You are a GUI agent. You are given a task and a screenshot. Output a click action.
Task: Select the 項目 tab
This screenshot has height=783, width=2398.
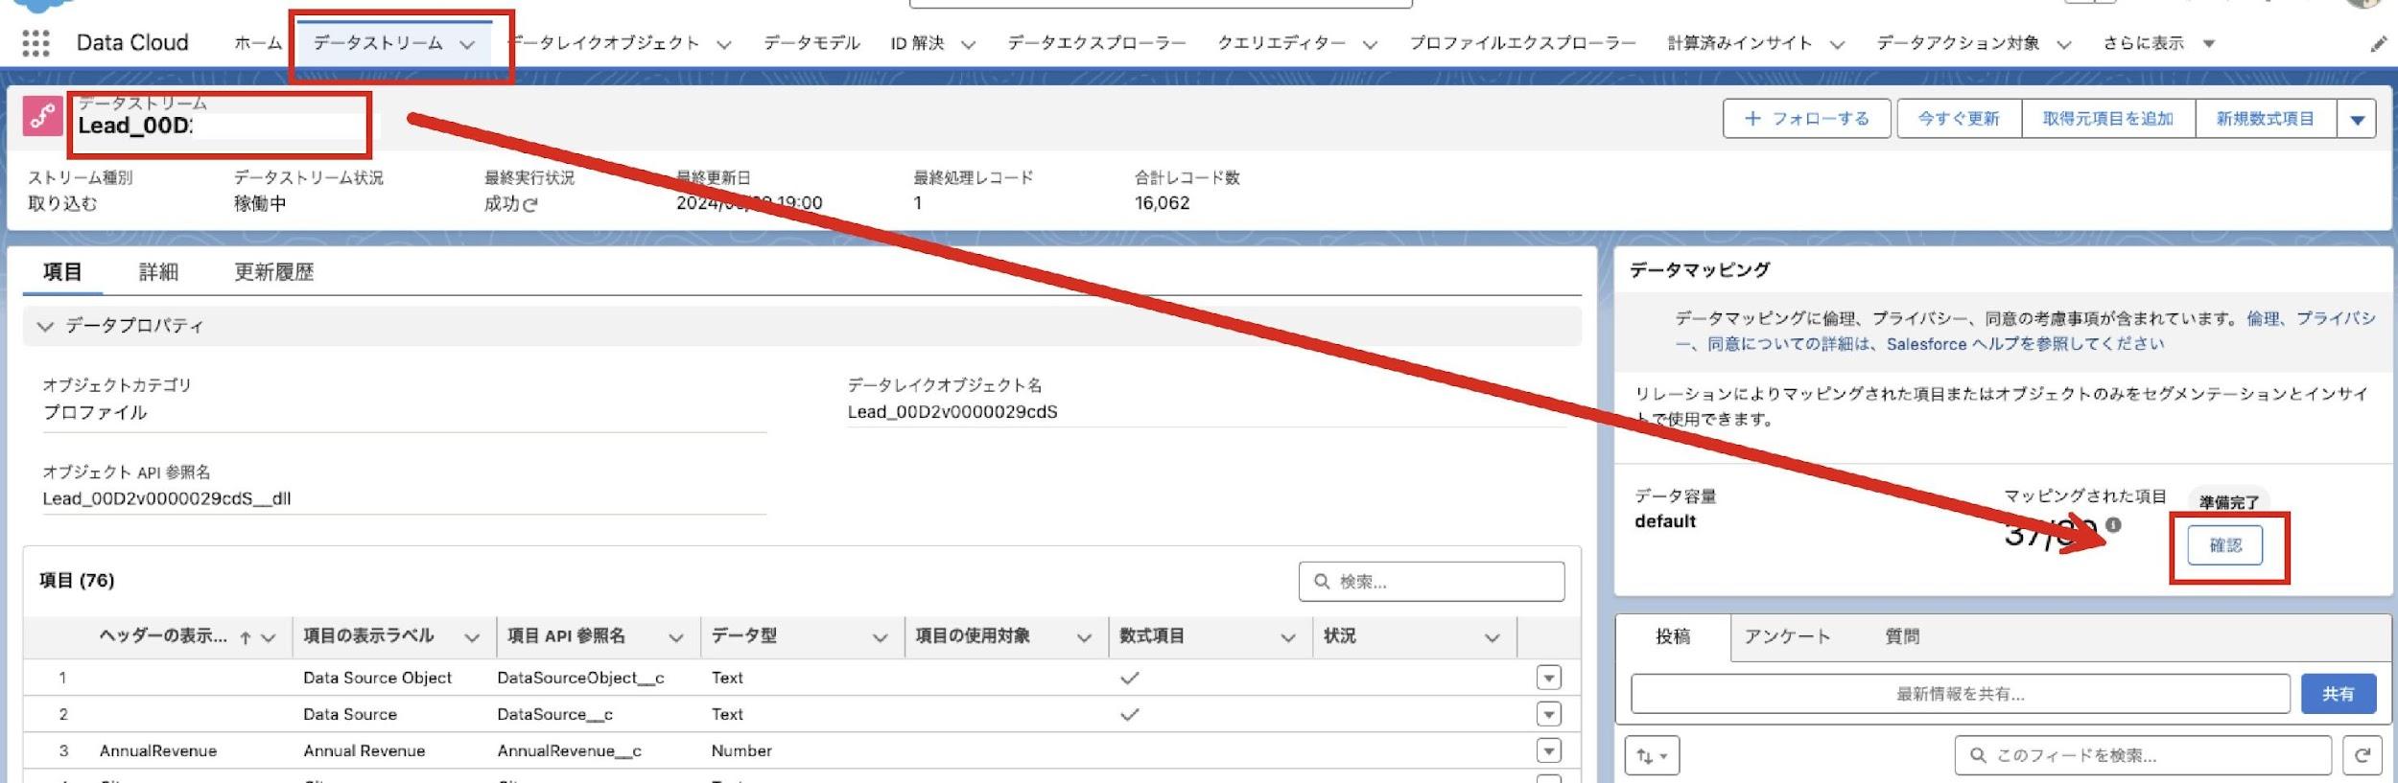pos(62,272)
